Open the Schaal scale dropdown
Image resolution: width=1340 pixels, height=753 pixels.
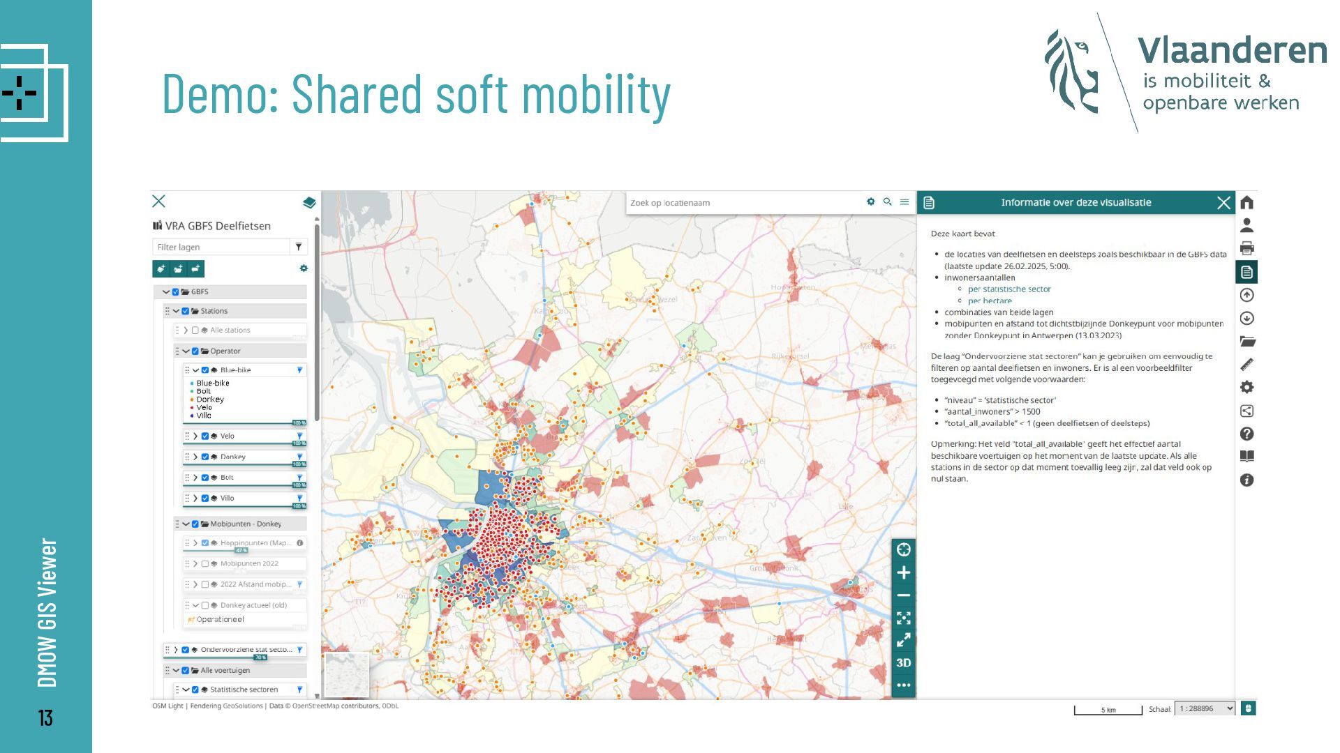click(x=1205, y=708)
